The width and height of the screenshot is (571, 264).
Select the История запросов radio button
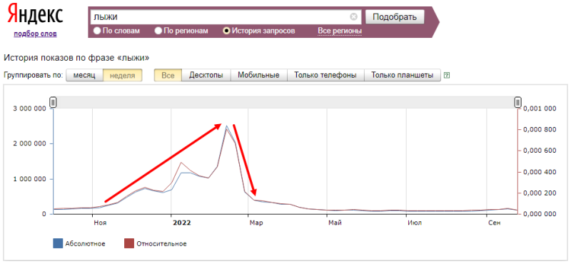(226, 31)
